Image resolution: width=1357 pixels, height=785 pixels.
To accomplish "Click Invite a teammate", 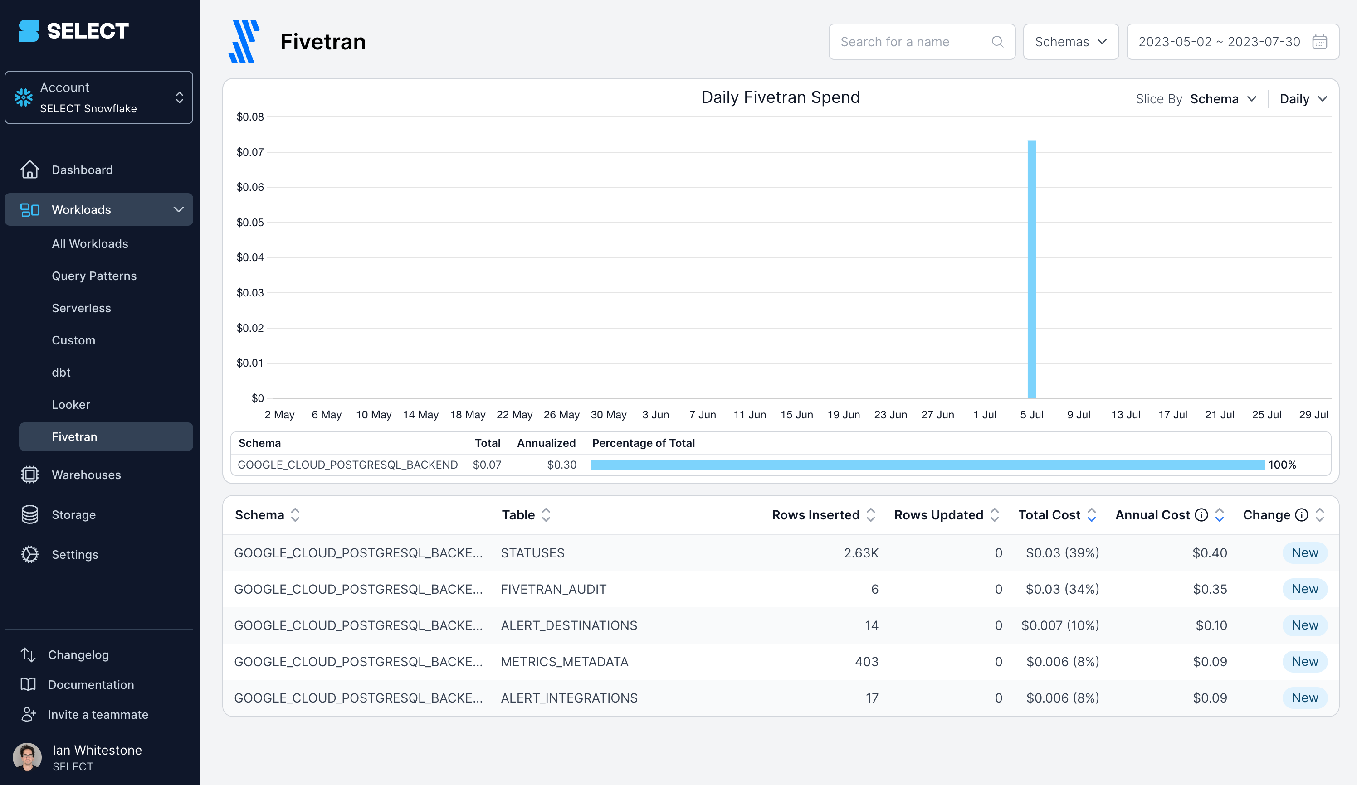I will 98,714.
